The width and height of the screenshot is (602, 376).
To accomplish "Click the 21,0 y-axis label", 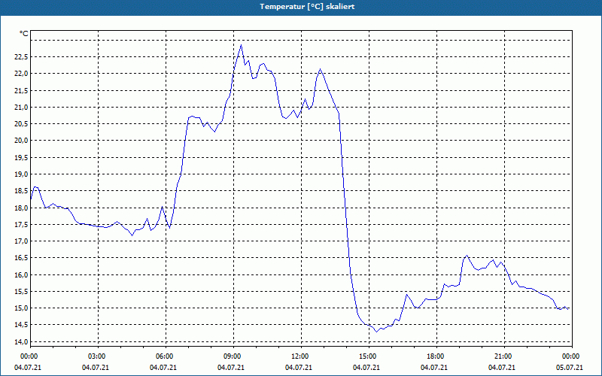I will [21, 107].
